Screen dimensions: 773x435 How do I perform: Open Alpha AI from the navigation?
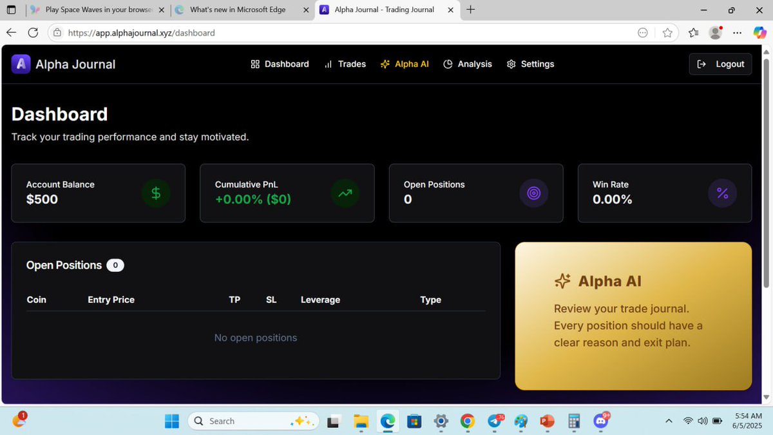(x=405, y=64)
